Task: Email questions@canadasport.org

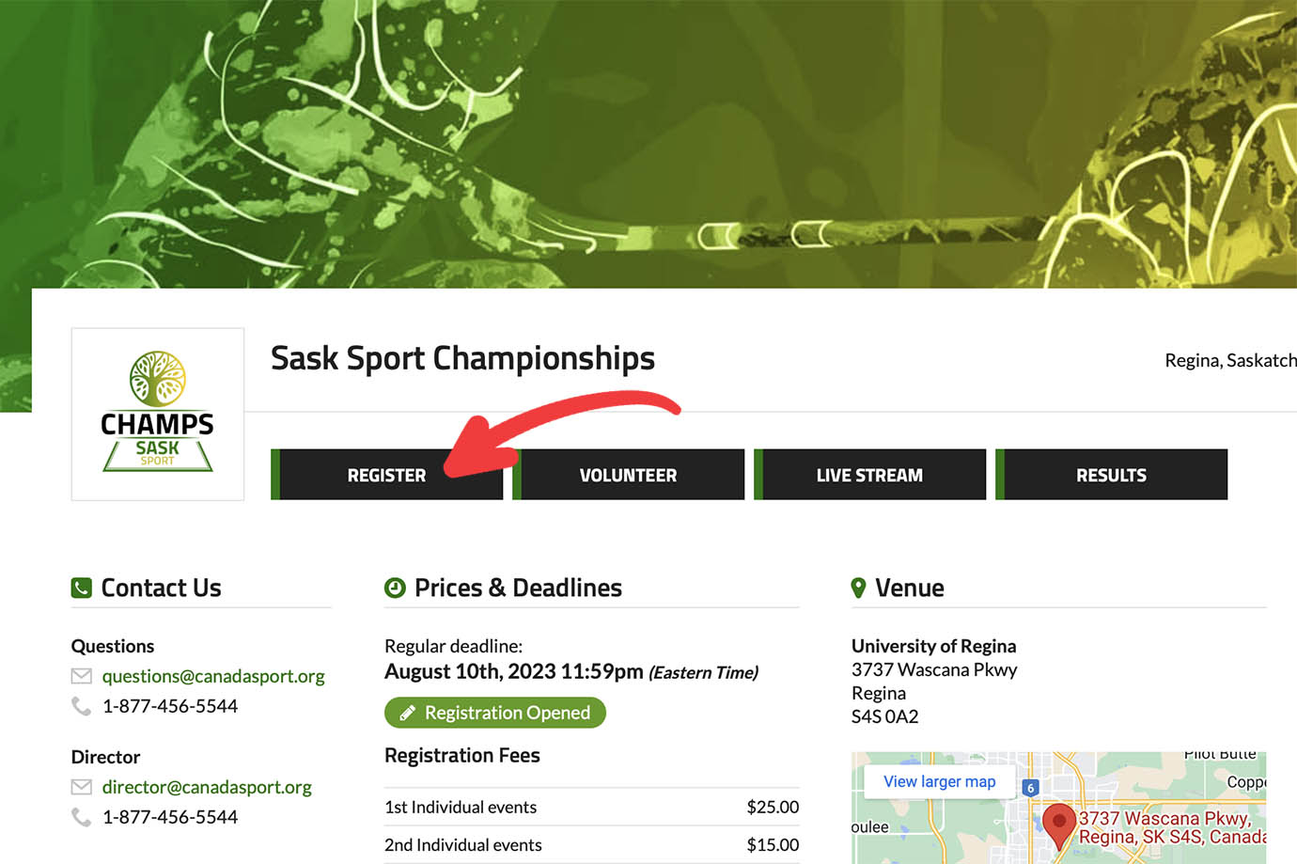Action: [213, 676]
